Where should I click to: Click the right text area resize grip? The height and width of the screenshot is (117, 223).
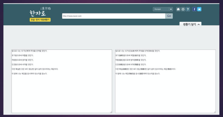tap(214, 112)
